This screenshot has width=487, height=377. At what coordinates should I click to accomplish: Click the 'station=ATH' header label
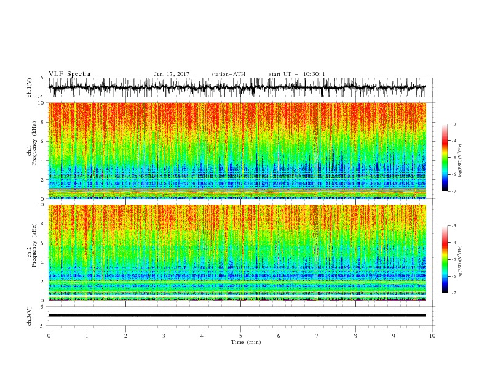(228, 74)
